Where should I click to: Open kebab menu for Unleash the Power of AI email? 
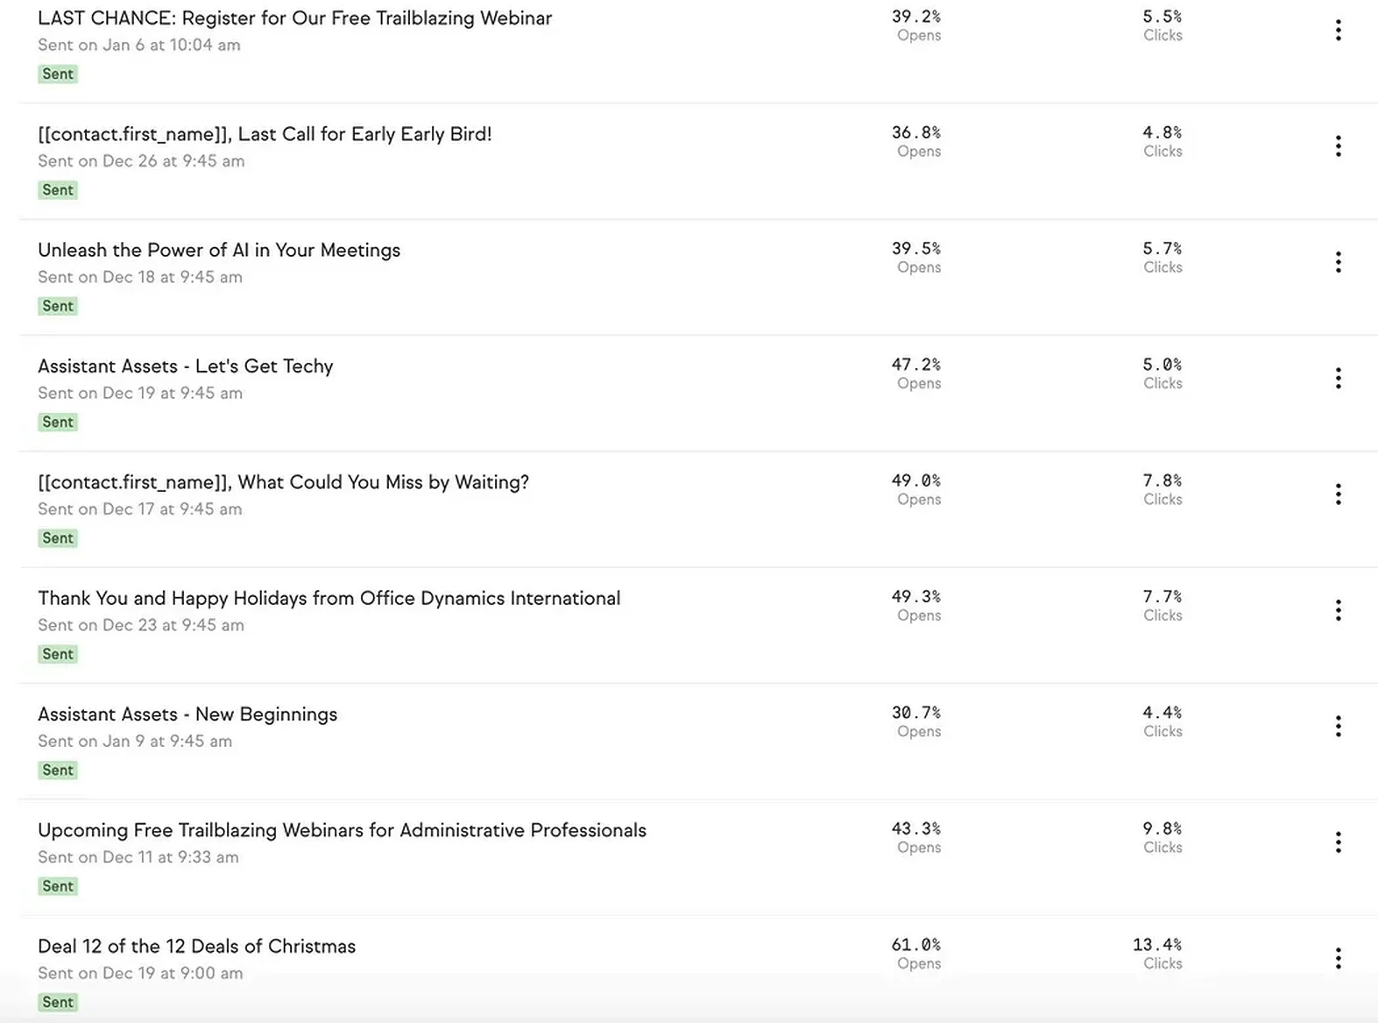tap(1338, 262)
